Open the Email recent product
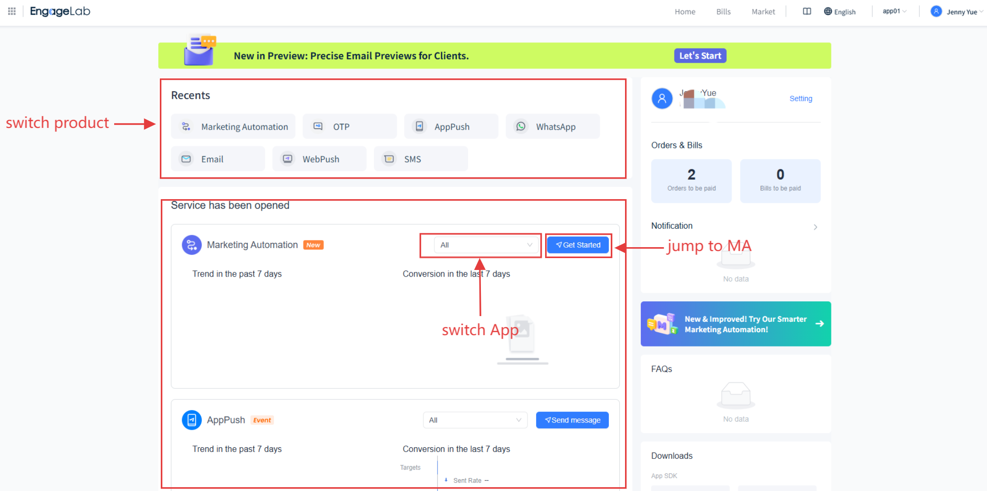Image resolution: width=987 pixels, height=491 pixels. [x=218, y=159]
